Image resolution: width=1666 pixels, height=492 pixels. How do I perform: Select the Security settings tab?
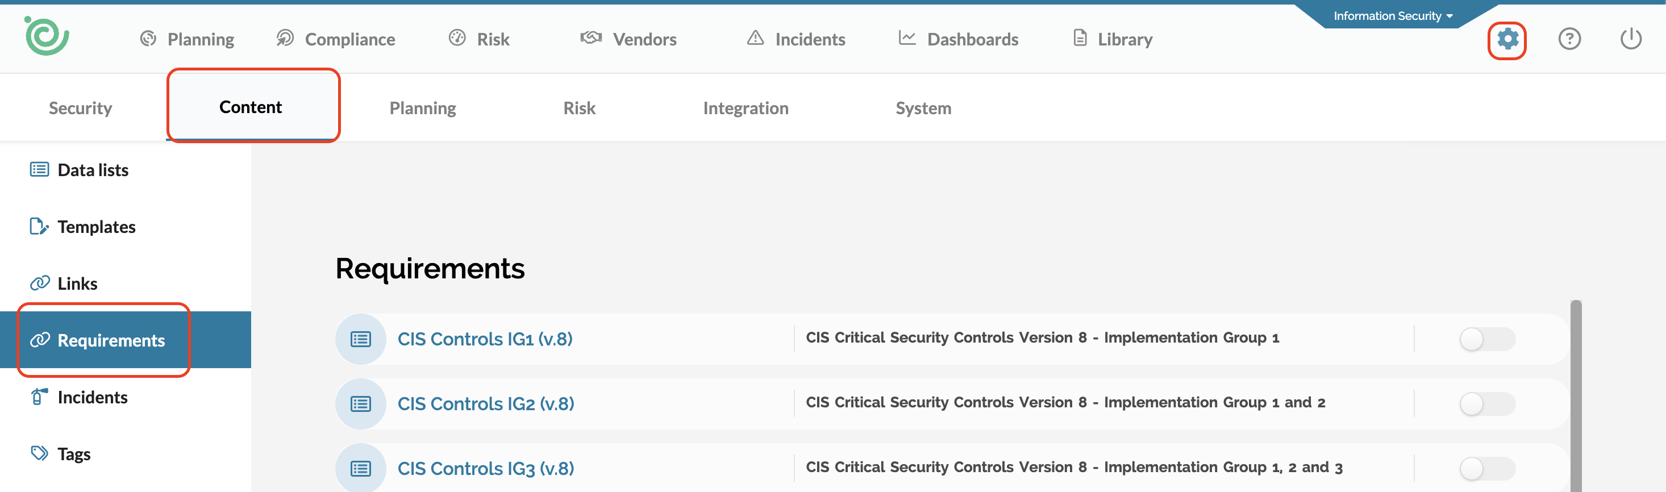coord(80,108)
